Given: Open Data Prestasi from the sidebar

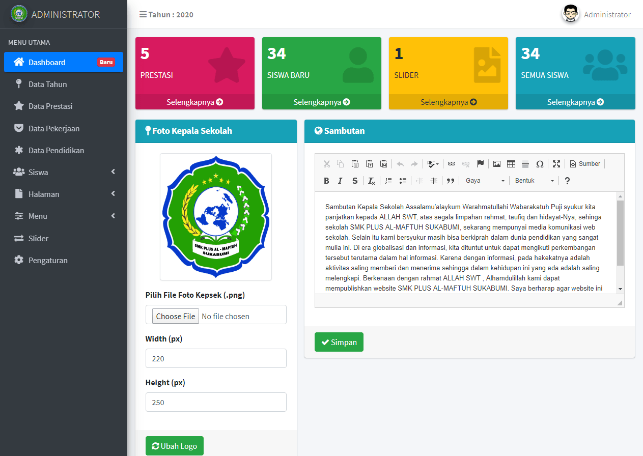Looking at the screenshot, I should tap(50, 106).
